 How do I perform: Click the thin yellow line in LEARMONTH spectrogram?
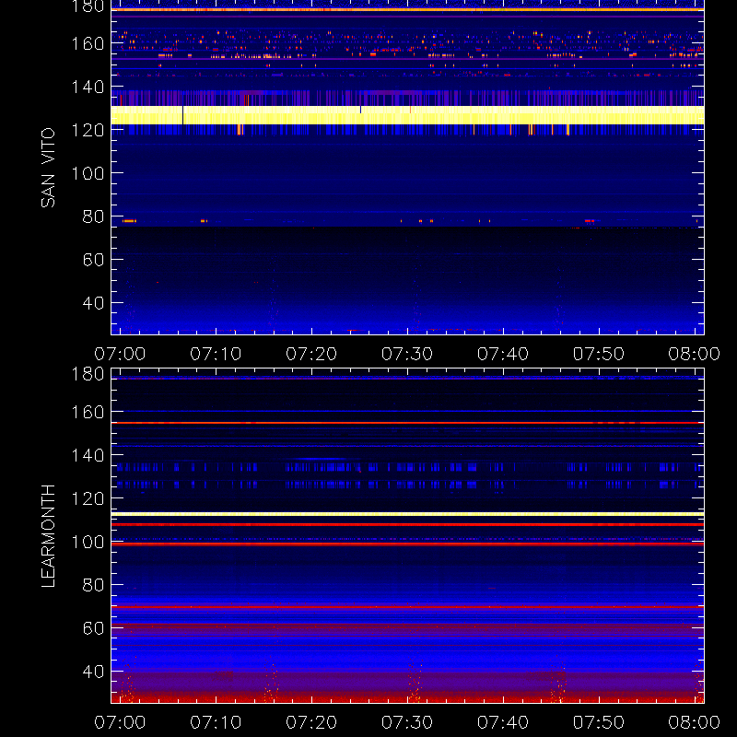(407, 514)
